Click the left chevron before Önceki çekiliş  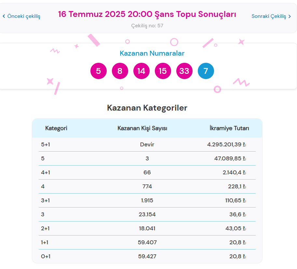[x=3, y=15]
